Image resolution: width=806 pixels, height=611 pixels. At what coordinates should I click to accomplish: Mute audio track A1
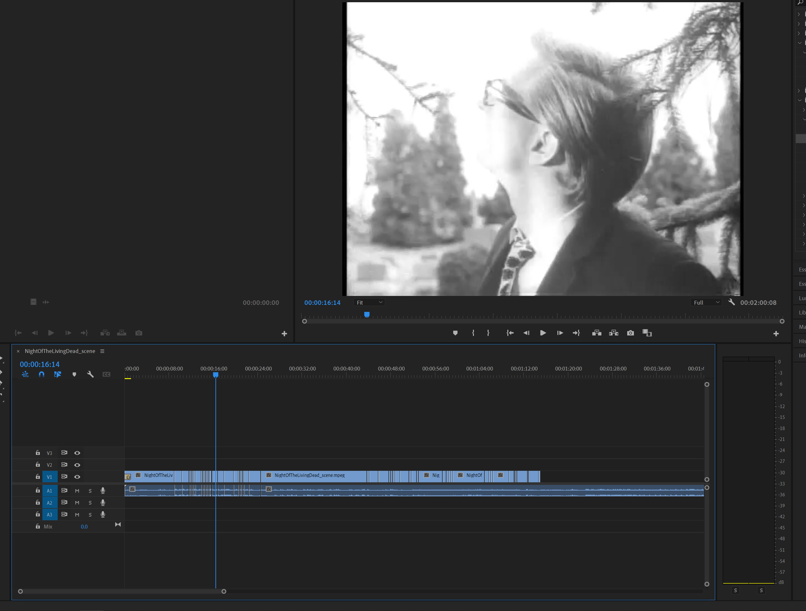click(x=77, y=491)
